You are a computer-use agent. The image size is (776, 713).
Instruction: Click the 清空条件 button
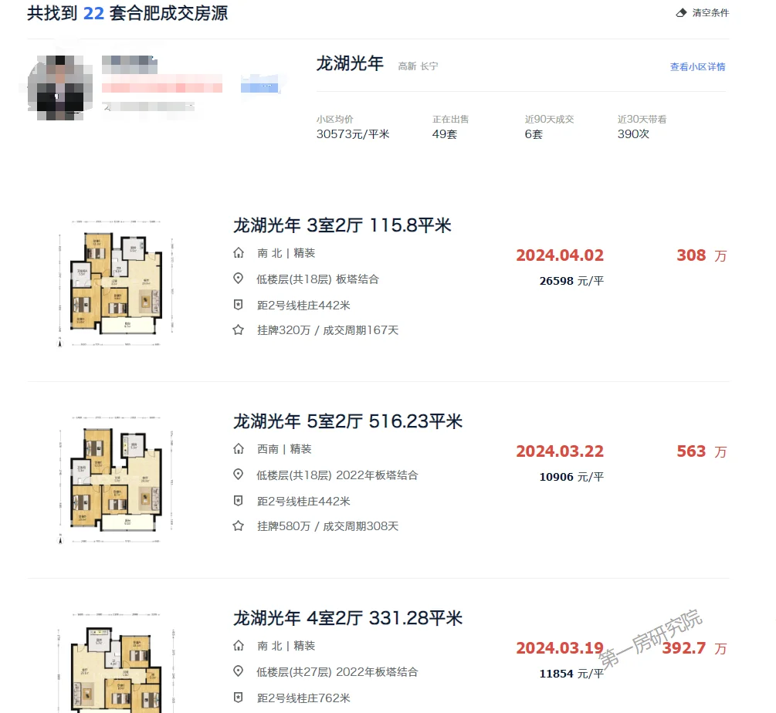click(x=703, y=13)
